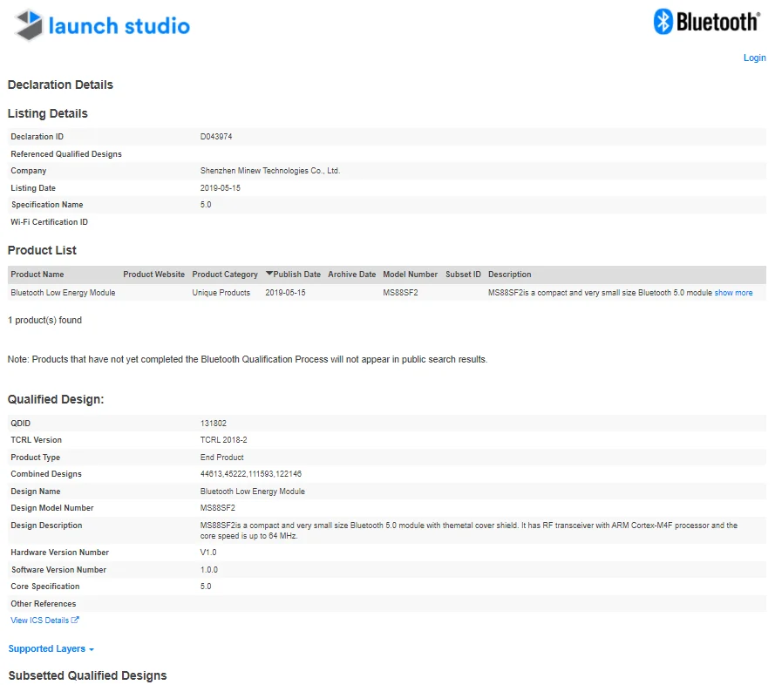775x685 pixels.
Task: Click the note about Bluetooth Qualification Process
Action: pyautogui.click(x=247, y=359)
